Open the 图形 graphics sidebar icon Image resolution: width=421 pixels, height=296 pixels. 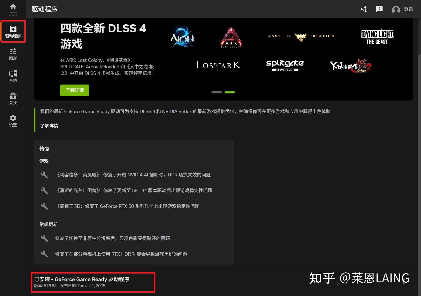[13, 54]
